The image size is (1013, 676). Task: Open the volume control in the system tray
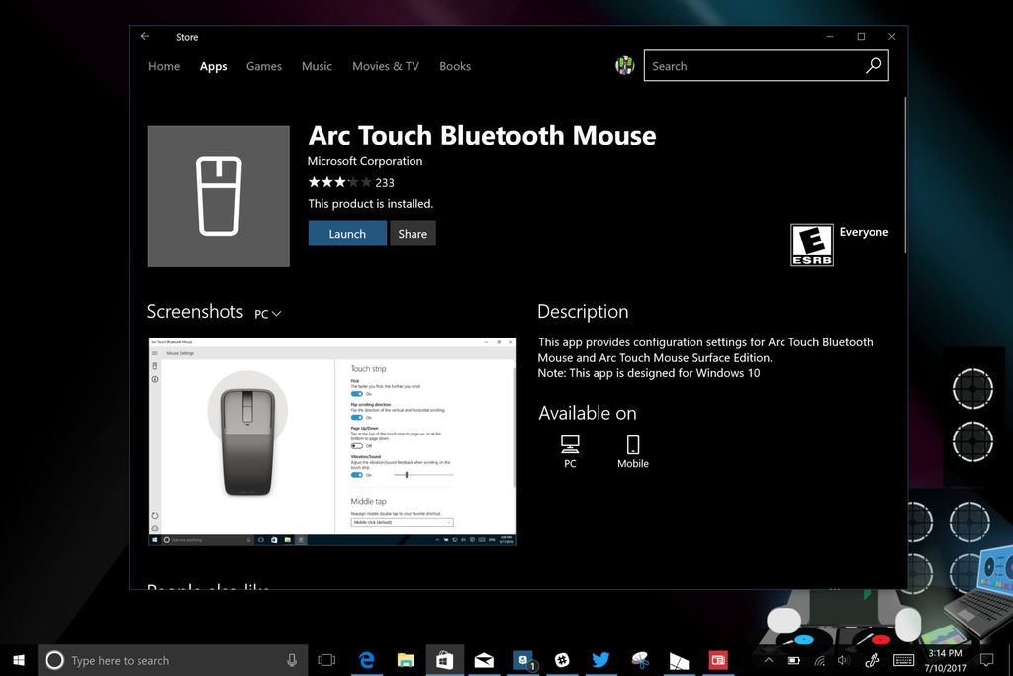[x=843, y=660]
